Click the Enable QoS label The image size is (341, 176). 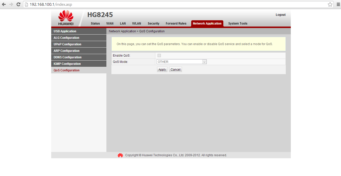click(121, 56)
